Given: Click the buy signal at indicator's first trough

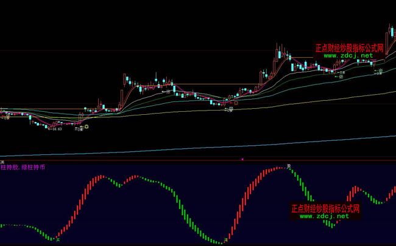Looking at the screenshot, I should click(58, 239).
